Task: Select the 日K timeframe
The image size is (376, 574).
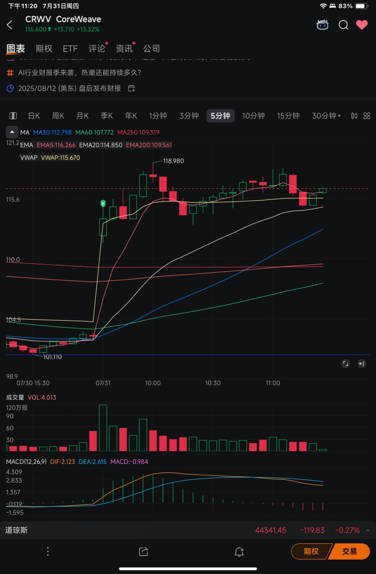Action: point(34,116)
